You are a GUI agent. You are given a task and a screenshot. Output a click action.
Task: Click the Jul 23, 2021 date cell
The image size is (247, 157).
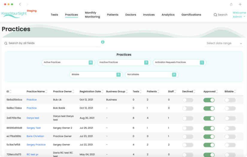(86, 136)
